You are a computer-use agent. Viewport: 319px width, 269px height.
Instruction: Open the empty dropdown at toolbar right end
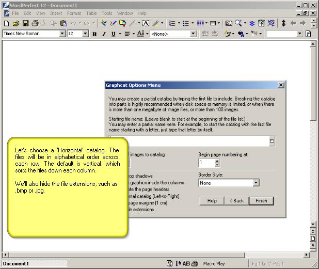pyautogui.click(x=299, y=34)
